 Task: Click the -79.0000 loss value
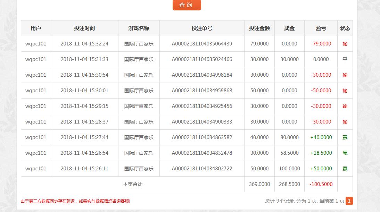tap(321, 44)
